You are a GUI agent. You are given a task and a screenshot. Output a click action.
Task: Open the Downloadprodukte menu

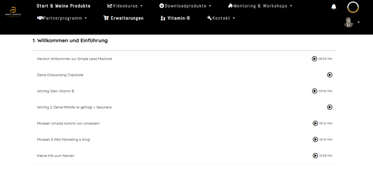coord(185,6)
